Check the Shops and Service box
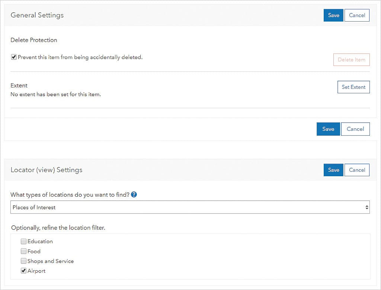The image size is (381, 290). click(24, 261)
